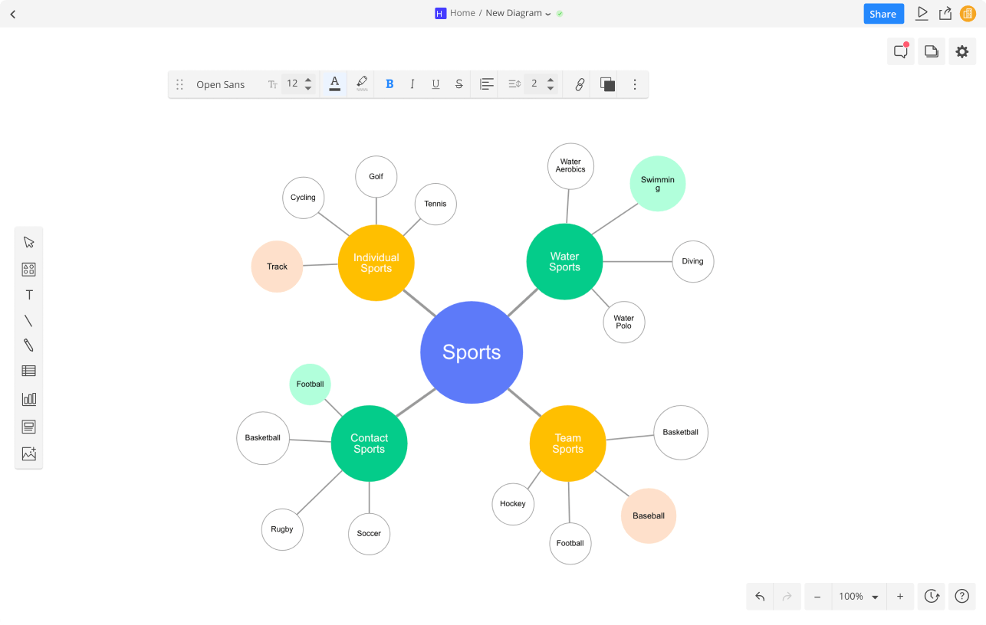
Task: Open the text alignment options
Action: tap(485, 84)
